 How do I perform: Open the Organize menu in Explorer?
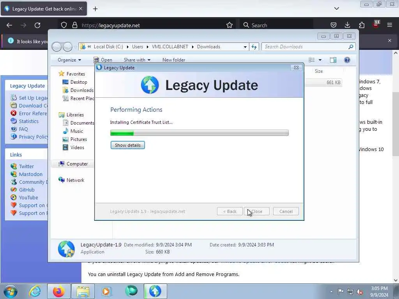click(x=69, y=60)
